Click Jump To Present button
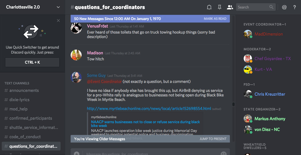This screenshot has width=301, height=155. coord(213,139)
